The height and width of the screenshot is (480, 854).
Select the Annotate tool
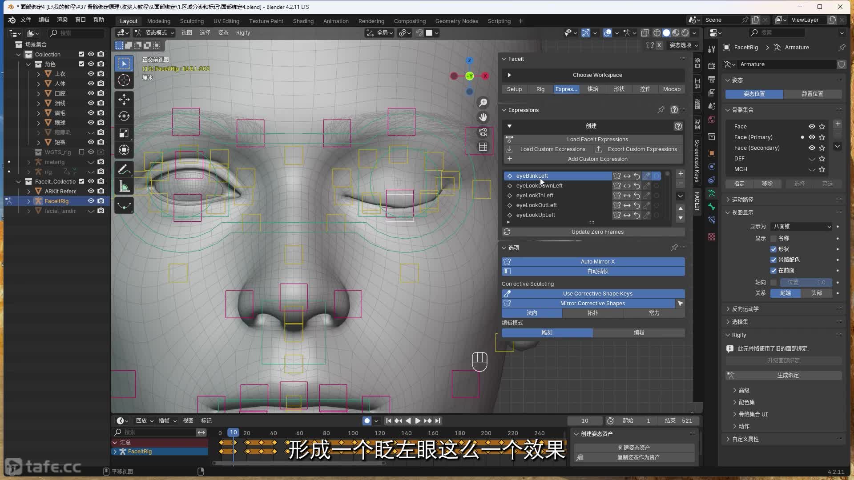pyautogui.click(x=124, y=169)
